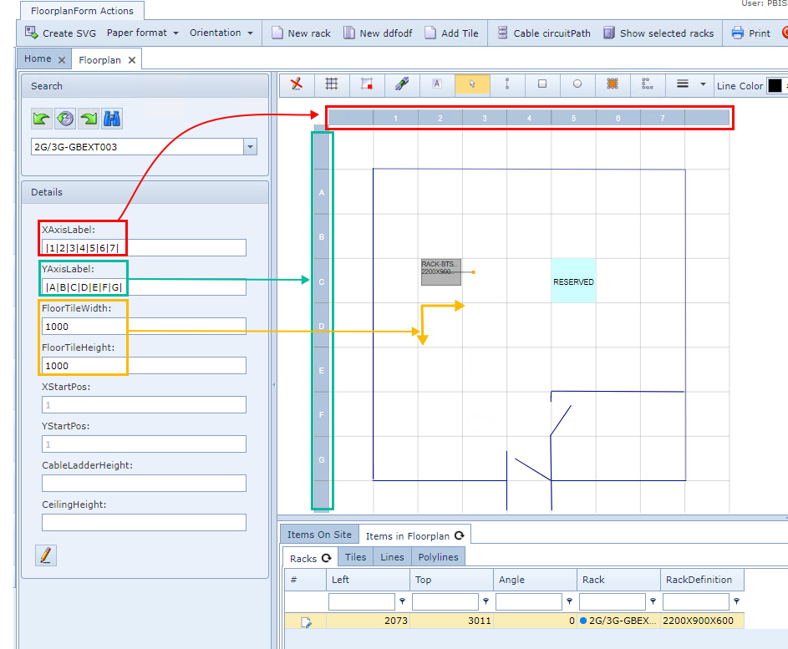Screen dimensions: 788x649
Task: Select the circle drawing tool
Action: (577, 84)
